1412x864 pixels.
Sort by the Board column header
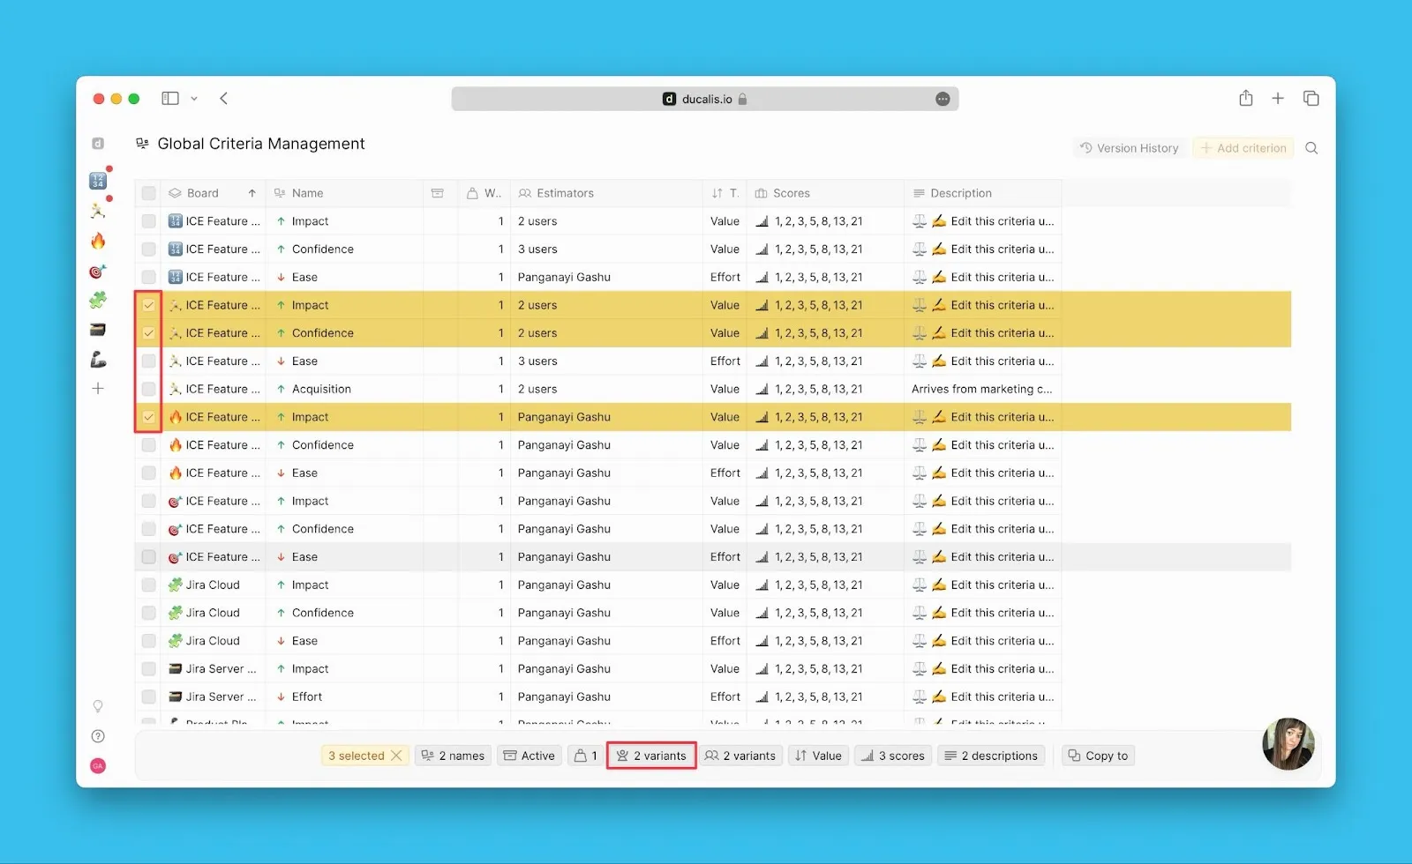pyautogui.click(x=203, y=193)
